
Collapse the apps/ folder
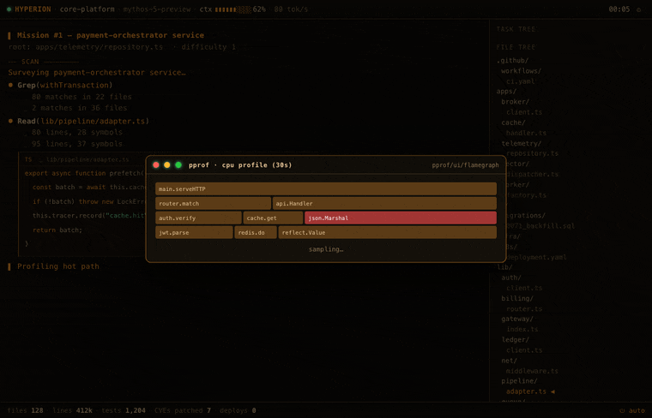click(x=506, y=92)
